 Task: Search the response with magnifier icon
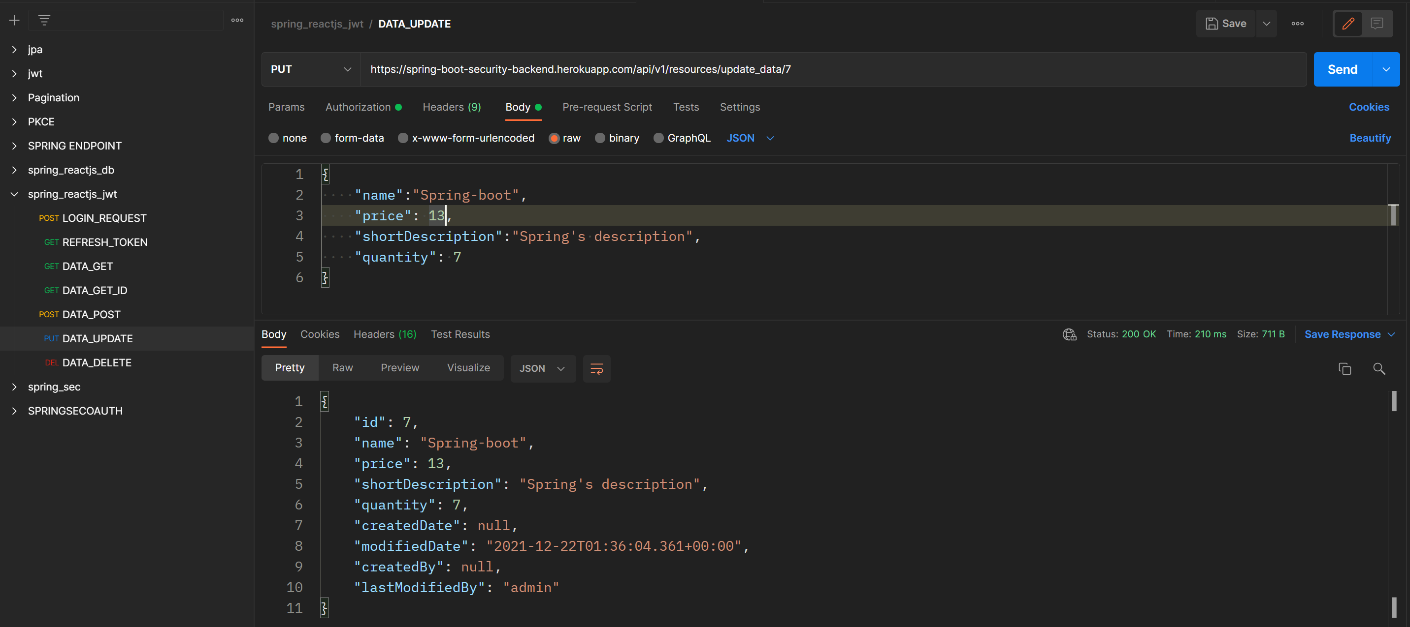[1379, 368]
